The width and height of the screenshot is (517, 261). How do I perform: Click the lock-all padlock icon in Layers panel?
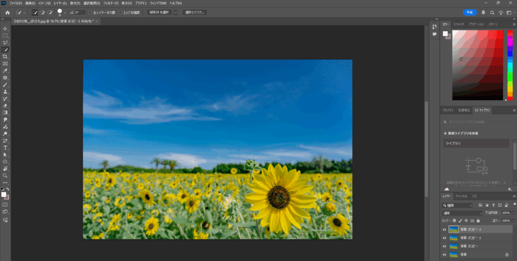coord(478,221)
